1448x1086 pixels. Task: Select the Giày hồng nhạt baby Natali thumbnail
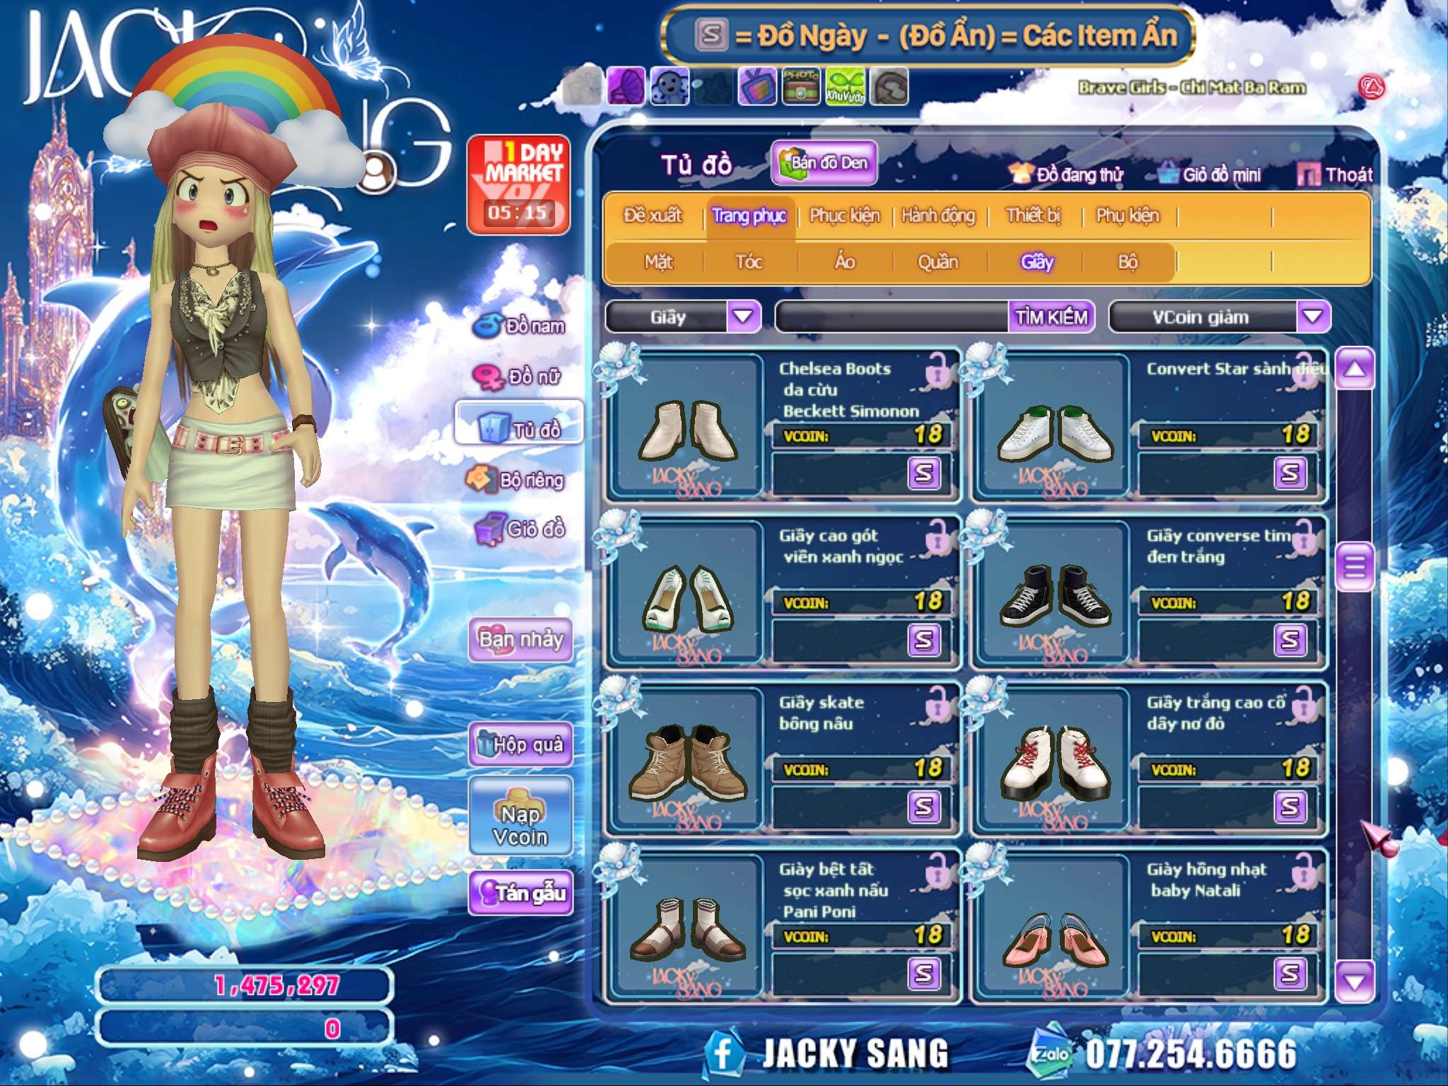point(1053,928)
